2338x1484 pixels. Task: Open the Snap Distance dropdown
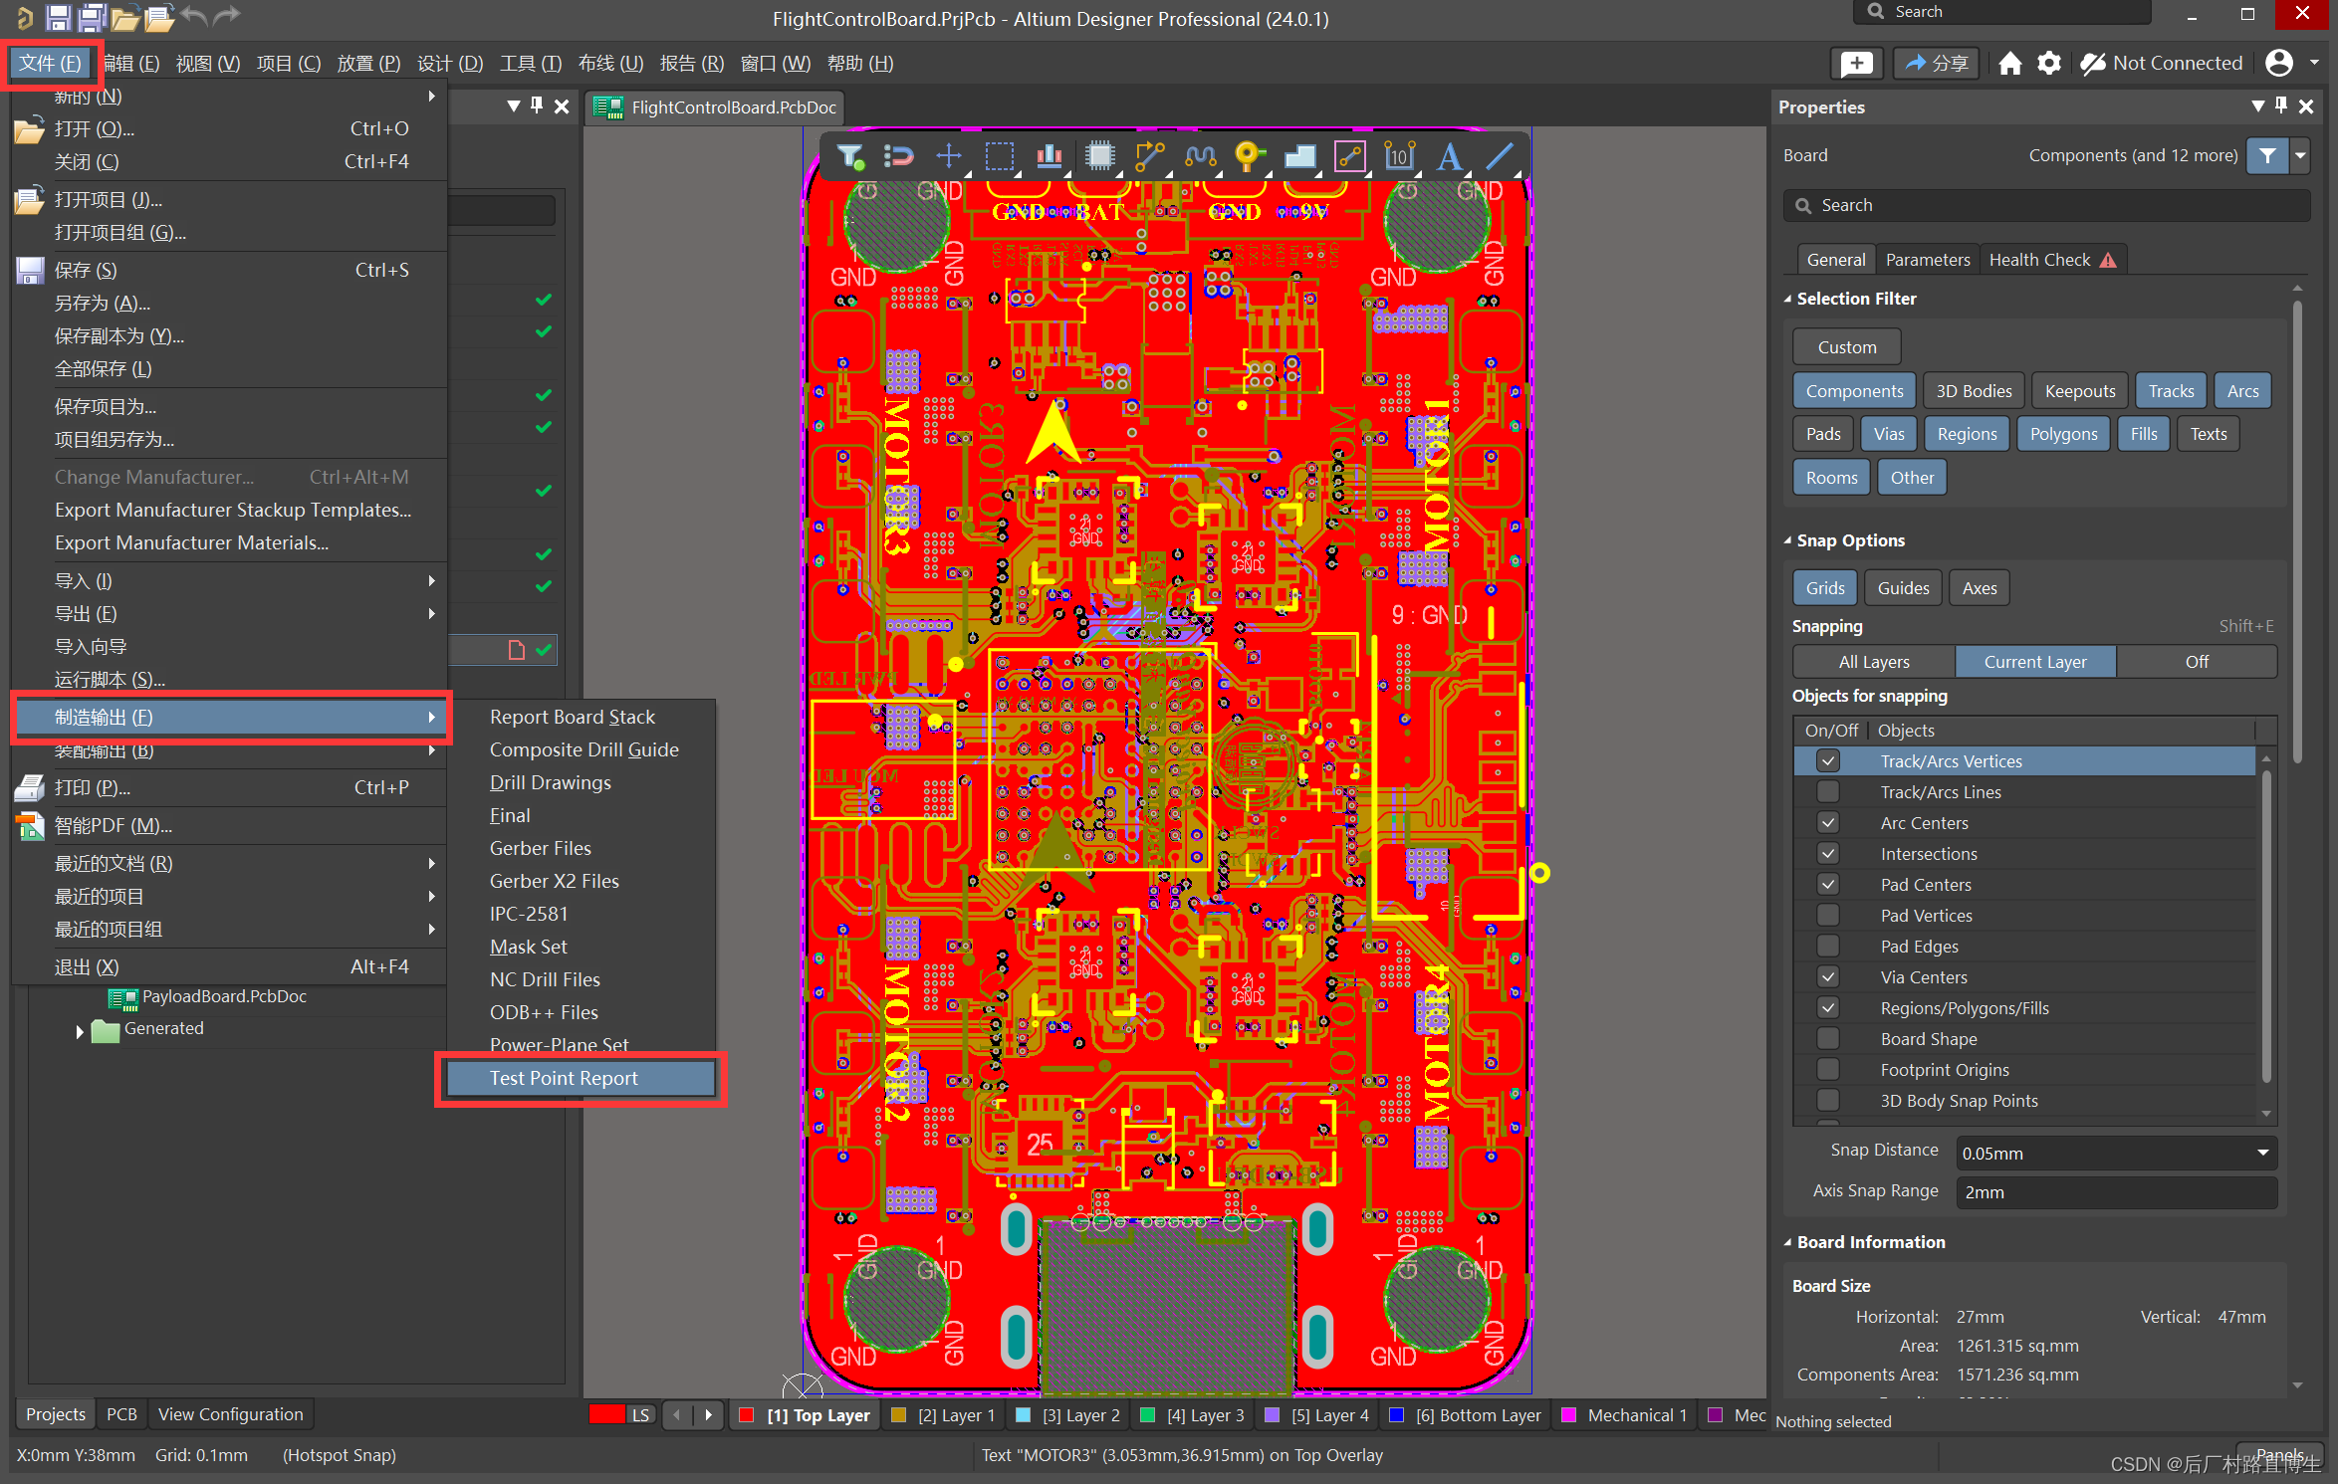pos(2263,1154)
